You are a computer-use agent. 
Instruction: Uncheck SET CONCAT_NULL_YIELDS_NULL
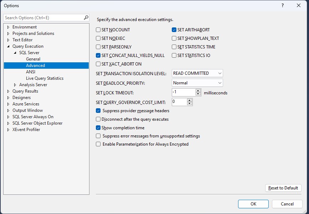point(98,56)
